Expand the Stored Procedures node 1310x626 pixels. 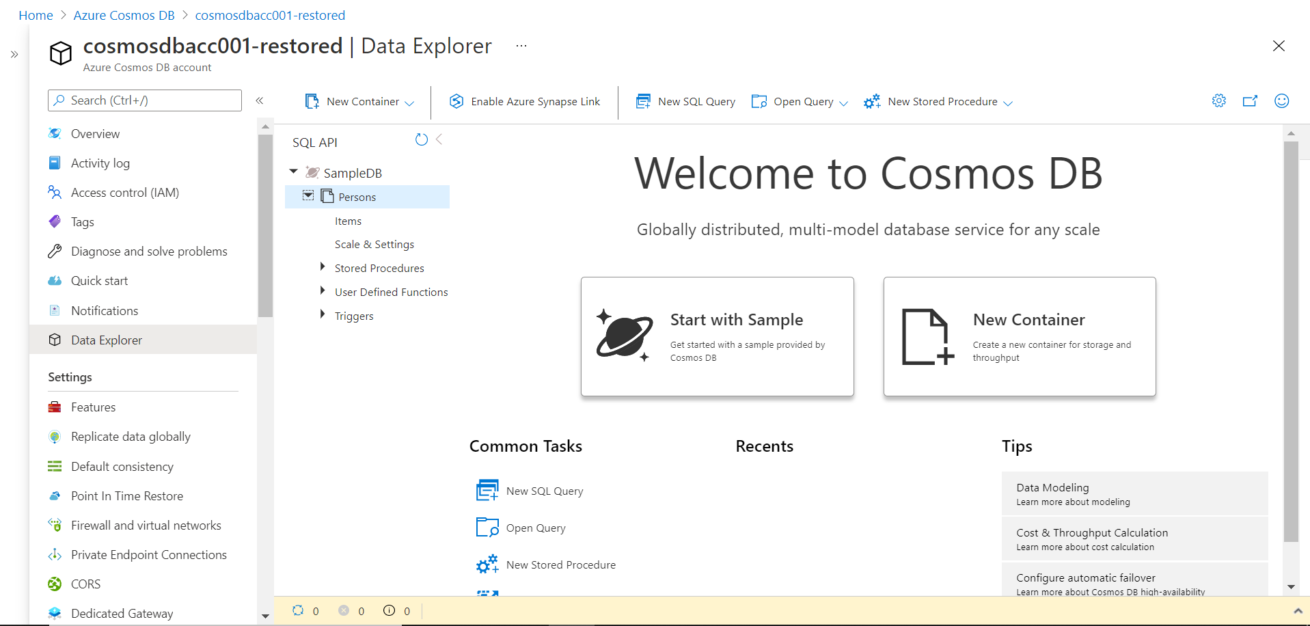(x=323, y=267)
